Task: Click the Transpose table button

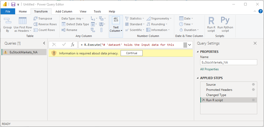Action: click(43, 18)
